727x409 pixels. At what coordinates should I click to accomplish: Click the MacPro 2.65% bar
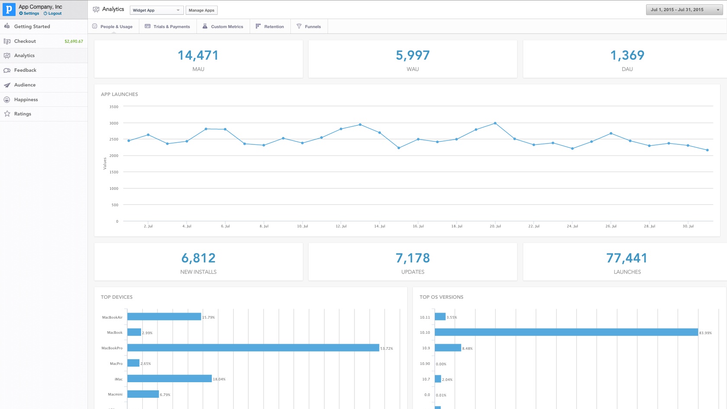[133, 363]
